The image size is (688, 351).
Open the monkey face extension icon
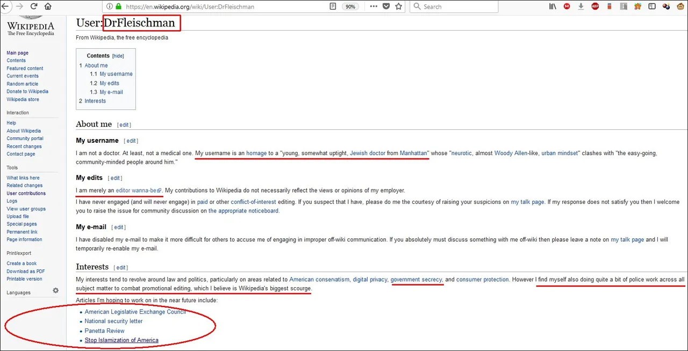pos(680,6)
